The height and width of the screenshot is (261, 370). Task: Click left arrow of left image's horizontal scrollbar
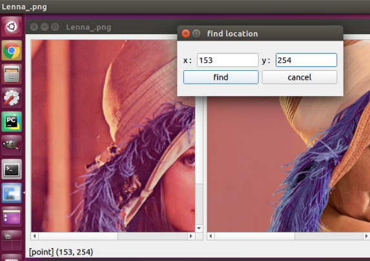click(x=35, y=236)
